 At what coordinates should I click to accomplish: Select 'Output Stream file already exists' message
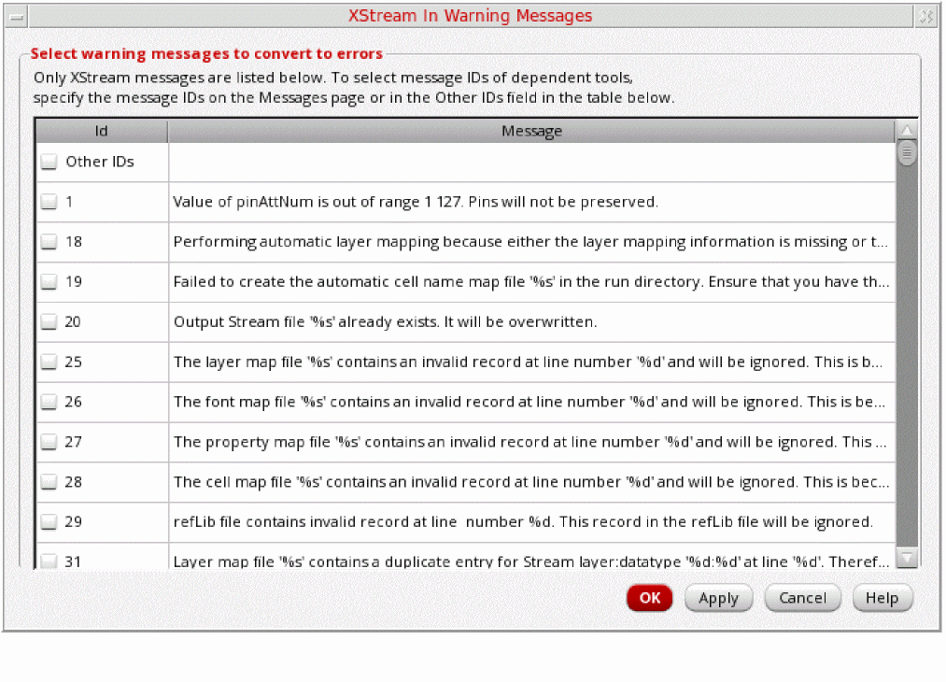(531, 321)
